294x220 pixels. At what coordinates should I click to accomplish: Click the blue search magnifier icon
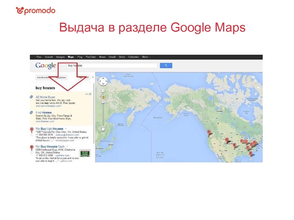[166, 65]
